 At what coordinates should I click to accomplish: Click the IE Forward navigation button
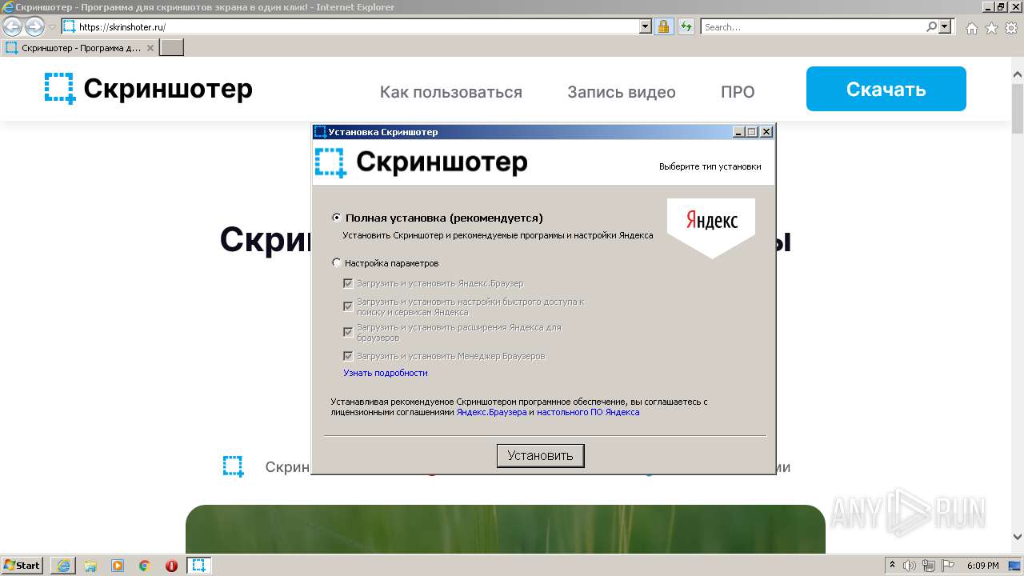click(x=34, y=27)
